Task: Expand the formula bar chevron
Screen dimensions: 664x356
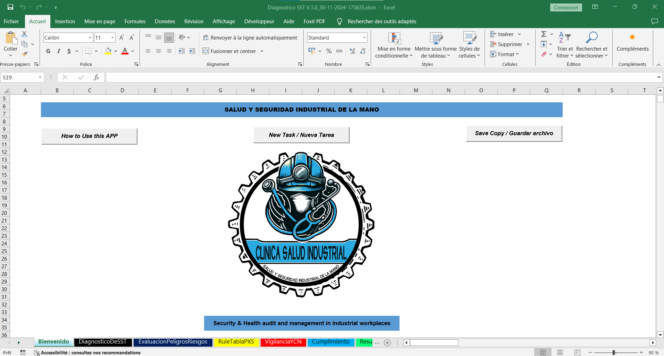Action: (659, 77)
